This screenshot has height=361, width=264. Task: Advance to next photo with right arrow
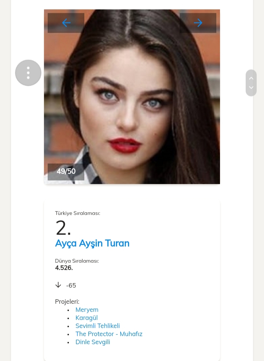[198, 23]
